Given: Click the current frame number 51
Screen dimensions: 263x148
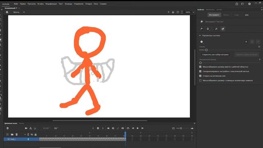Looking at the screenshot, I should [x=56, y=128].
